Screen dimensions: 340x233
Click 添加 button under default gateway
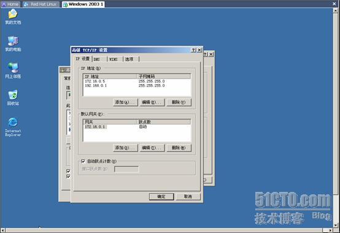(x=125, y=148)
